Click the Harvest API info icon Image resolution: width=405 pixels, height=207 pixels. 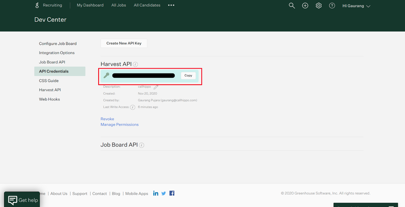[x=135, y=64]
